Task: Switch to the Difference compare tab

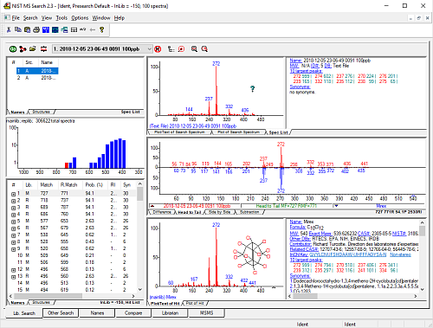Action: (x=162, y=212)
